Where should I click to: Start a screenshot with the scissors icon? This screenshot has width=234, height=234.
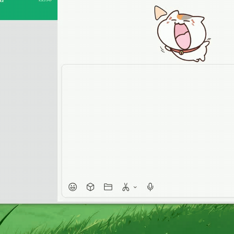(126, 187)
